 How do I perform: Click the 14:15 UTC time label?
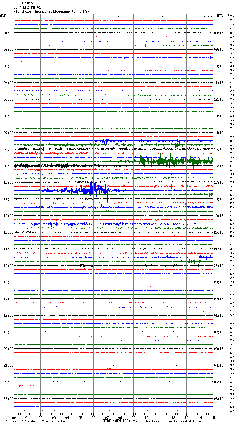pyautogui.click(x=219, y=133)
